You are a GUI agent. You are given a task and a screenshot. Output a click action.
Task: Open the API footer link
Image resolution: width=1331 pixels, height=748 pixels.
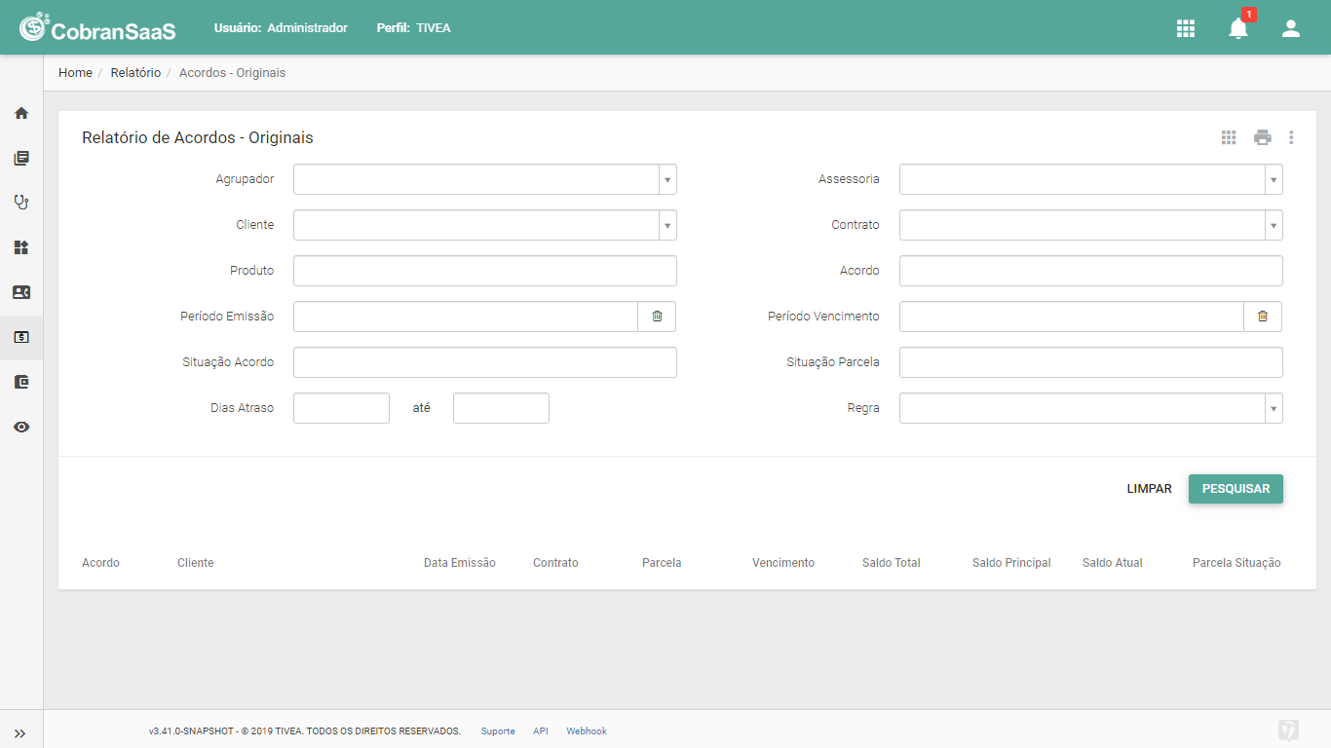click(x=541, y=731)
